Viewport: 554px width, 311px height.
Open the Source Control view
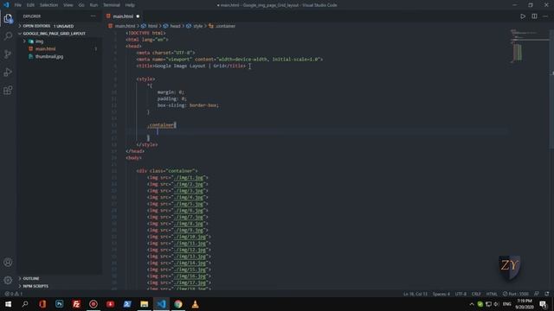click(8, 54)
